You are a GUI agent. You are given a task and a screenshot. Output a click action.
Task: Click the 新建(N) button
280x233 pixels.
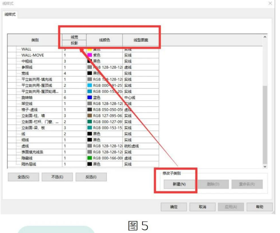point(179,184)
